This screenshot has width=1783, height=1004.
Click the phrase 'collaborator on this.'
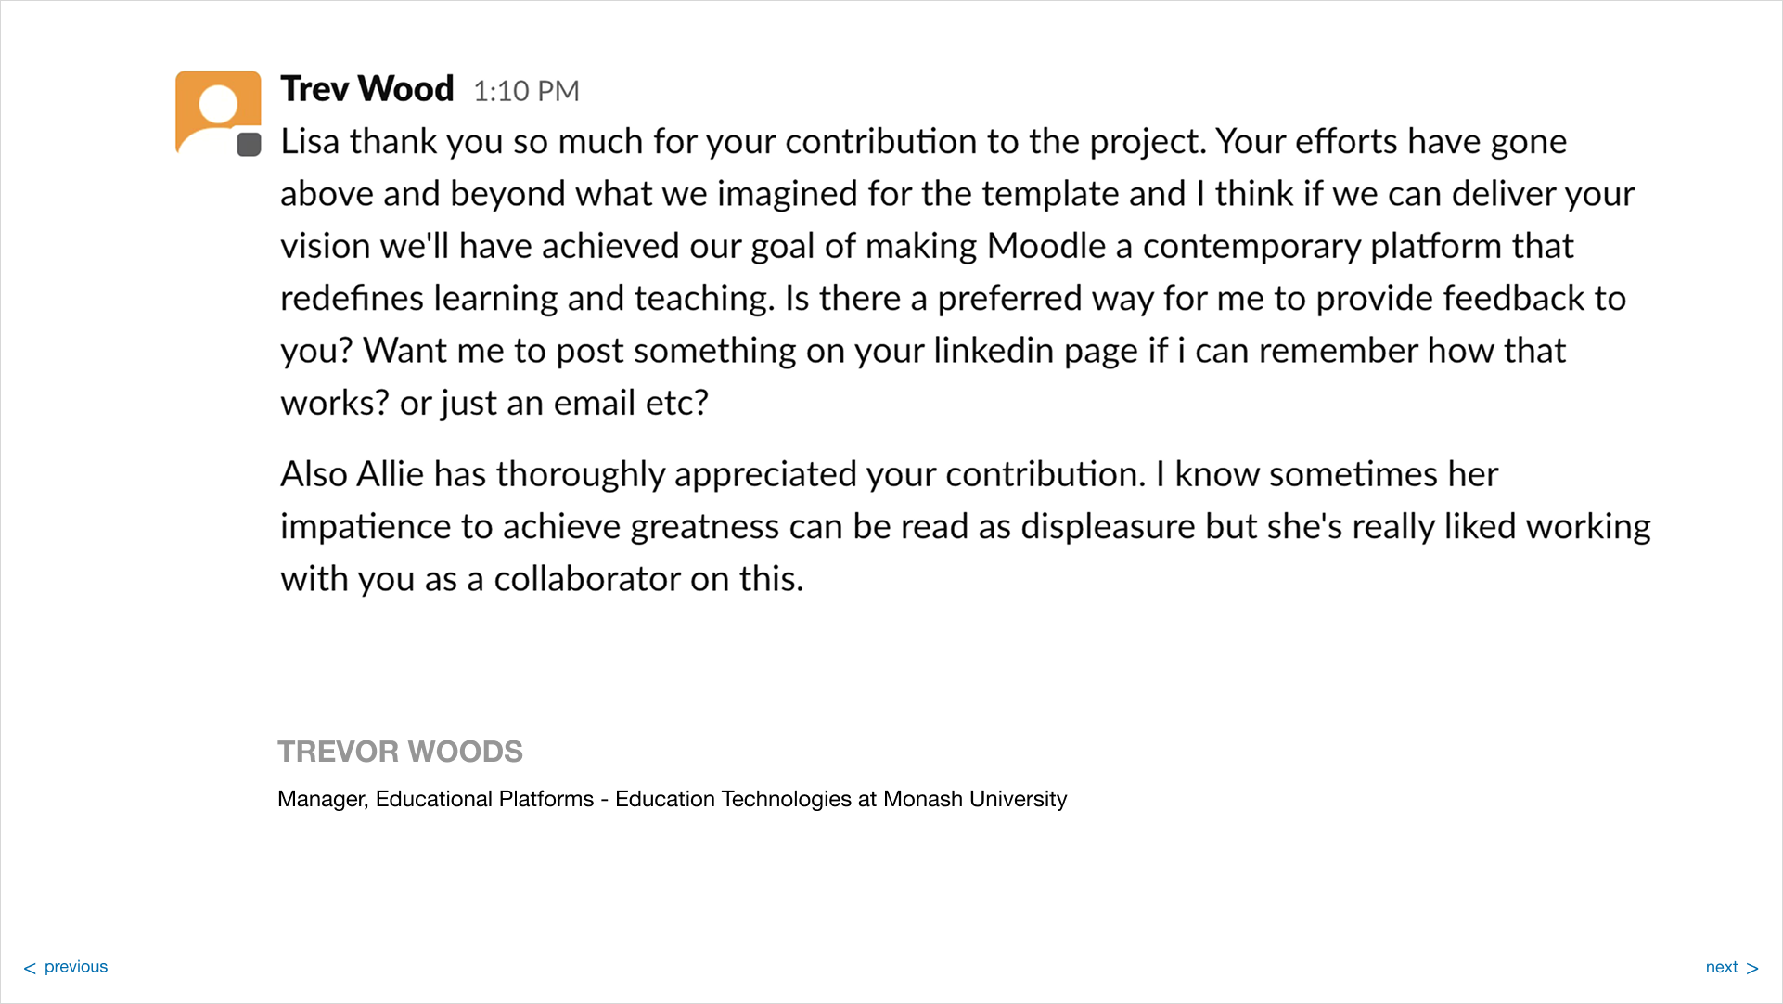click(x=648, y=579)
